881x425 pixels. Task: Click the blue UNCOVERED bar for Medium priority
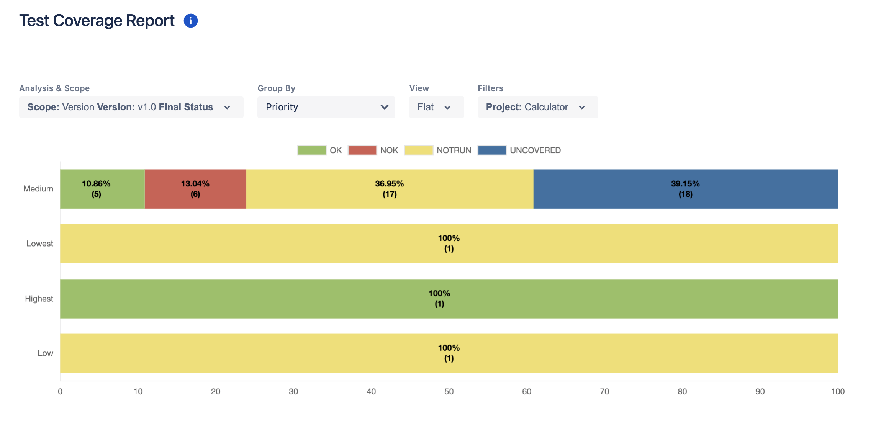click(x=686, y=188)
